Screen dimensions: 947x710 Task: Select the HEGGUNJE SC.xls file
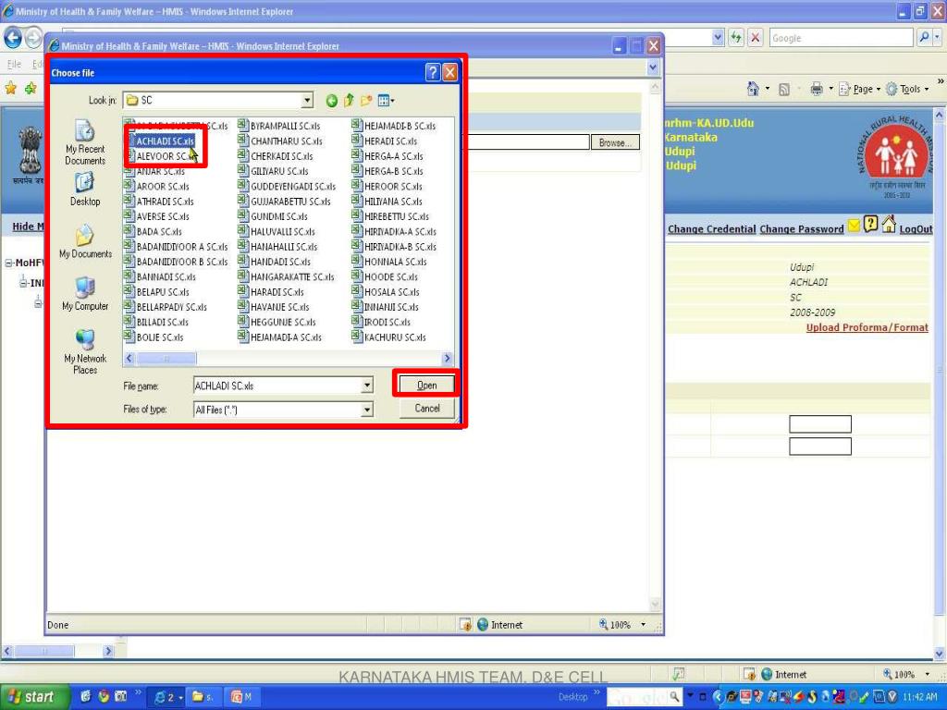click(277, 323)
